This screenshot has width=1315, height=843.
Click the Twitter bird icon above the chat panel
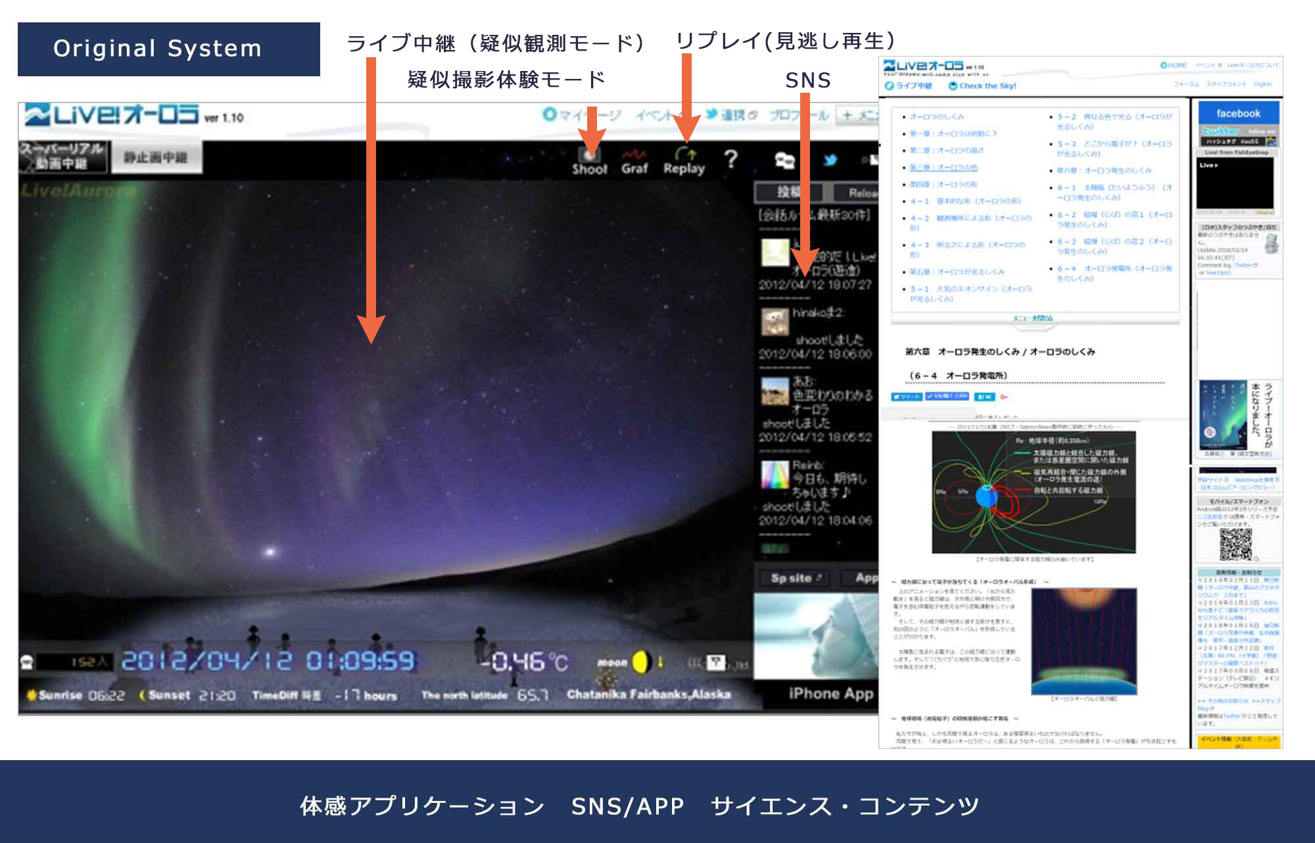[x=830, y=160]
